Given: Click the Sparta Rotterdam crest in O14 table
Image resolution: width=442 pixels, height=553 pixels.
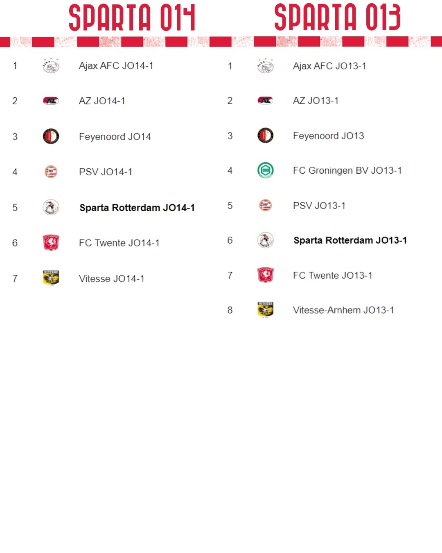Looking at the screenshot, I should click(x=51, y=207).
